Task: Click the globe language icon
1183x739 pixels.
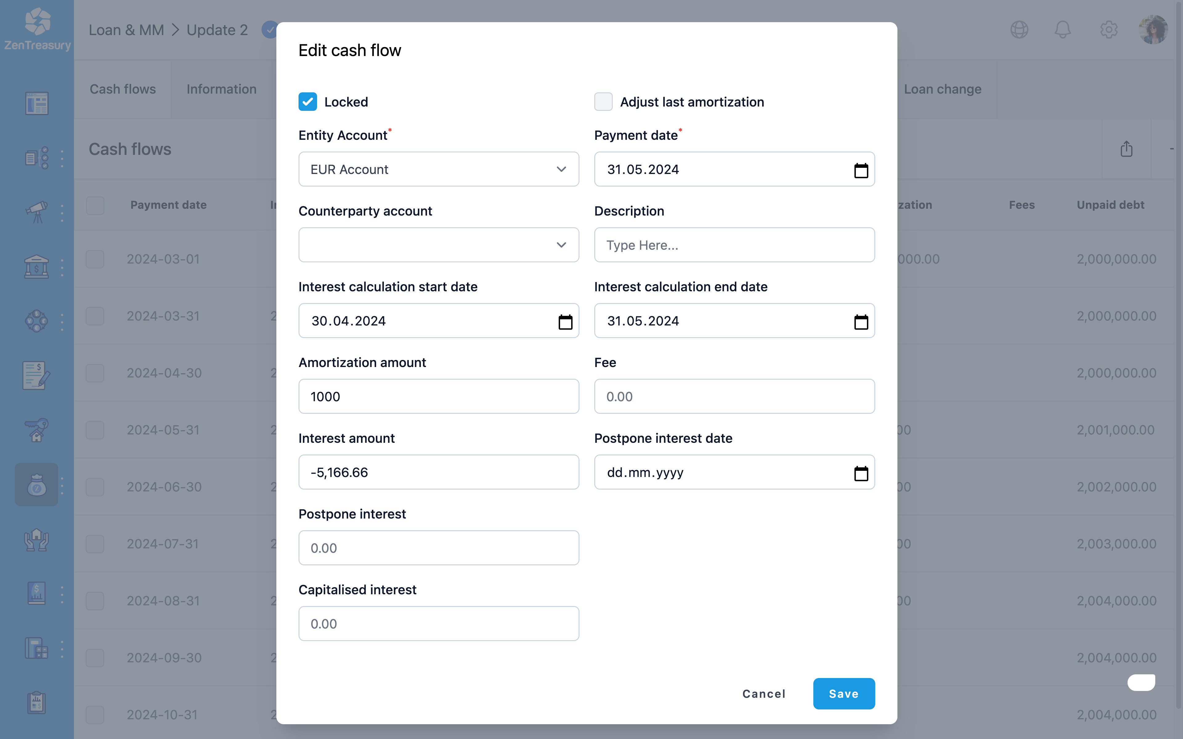Action: click(1019, 30)
